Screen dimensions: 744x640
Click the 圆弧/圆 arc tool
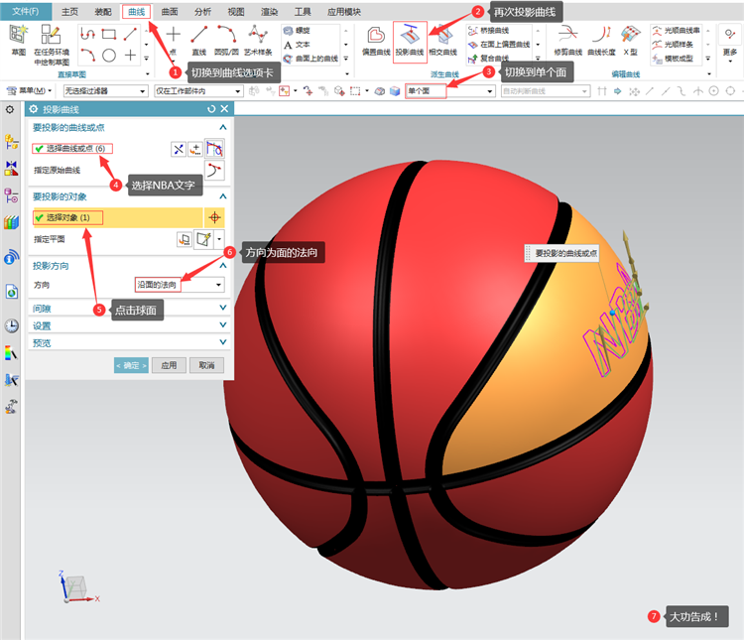tap(226, 41)
